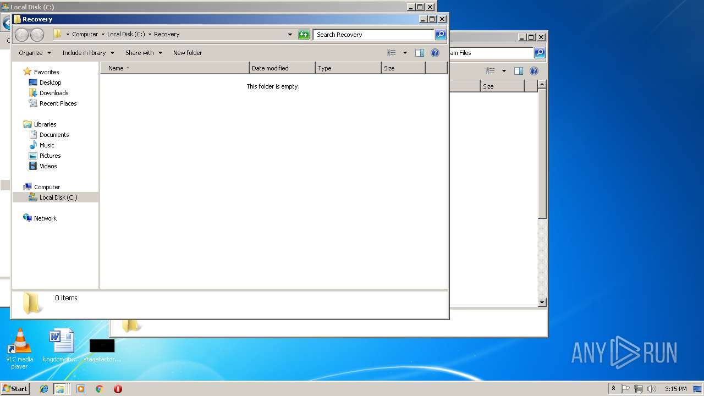Open the Organize menu
This screenshot has width=704, height=396.
coord(35,53)
